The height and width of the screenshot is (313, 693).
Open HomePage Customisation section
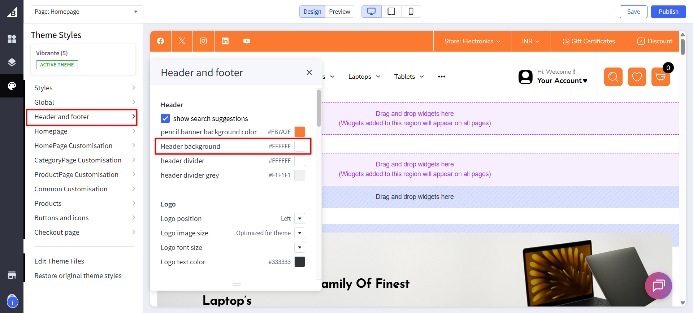coord(85,145)
